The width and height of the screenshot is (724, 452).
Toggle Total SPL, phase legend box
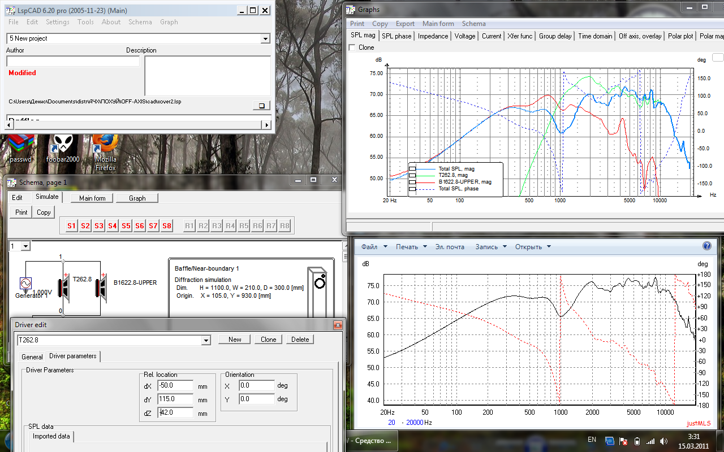coord(412,189)
